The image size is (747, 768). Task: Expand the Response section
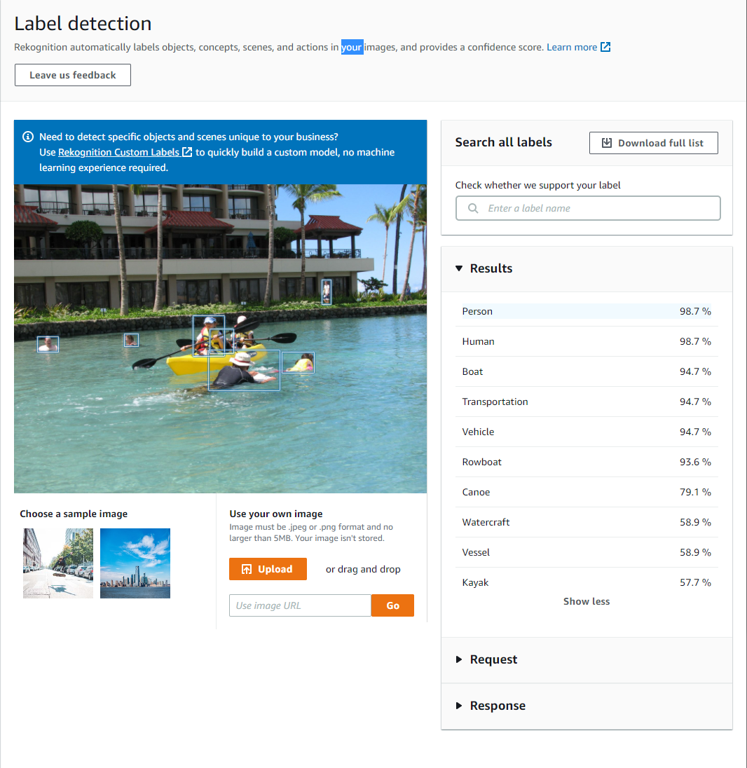(x=459, y=706)
